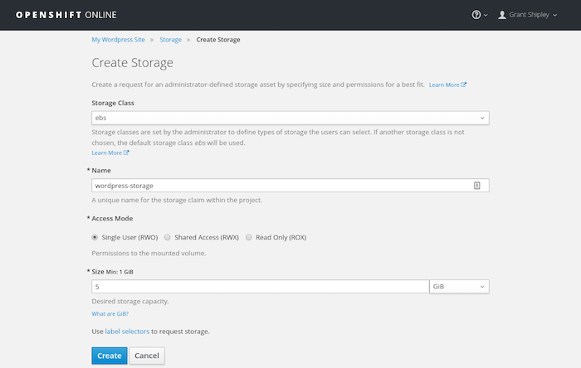Open Learn More link under Storage Class
581x368 pixels.
[110, 153]
